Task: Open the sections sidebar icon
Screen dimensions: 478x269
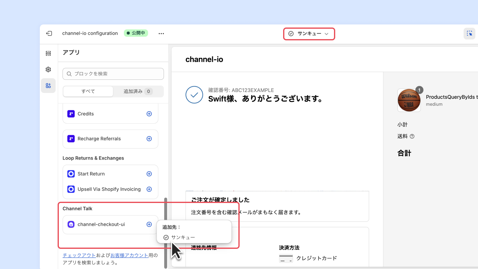Action: 48,53
